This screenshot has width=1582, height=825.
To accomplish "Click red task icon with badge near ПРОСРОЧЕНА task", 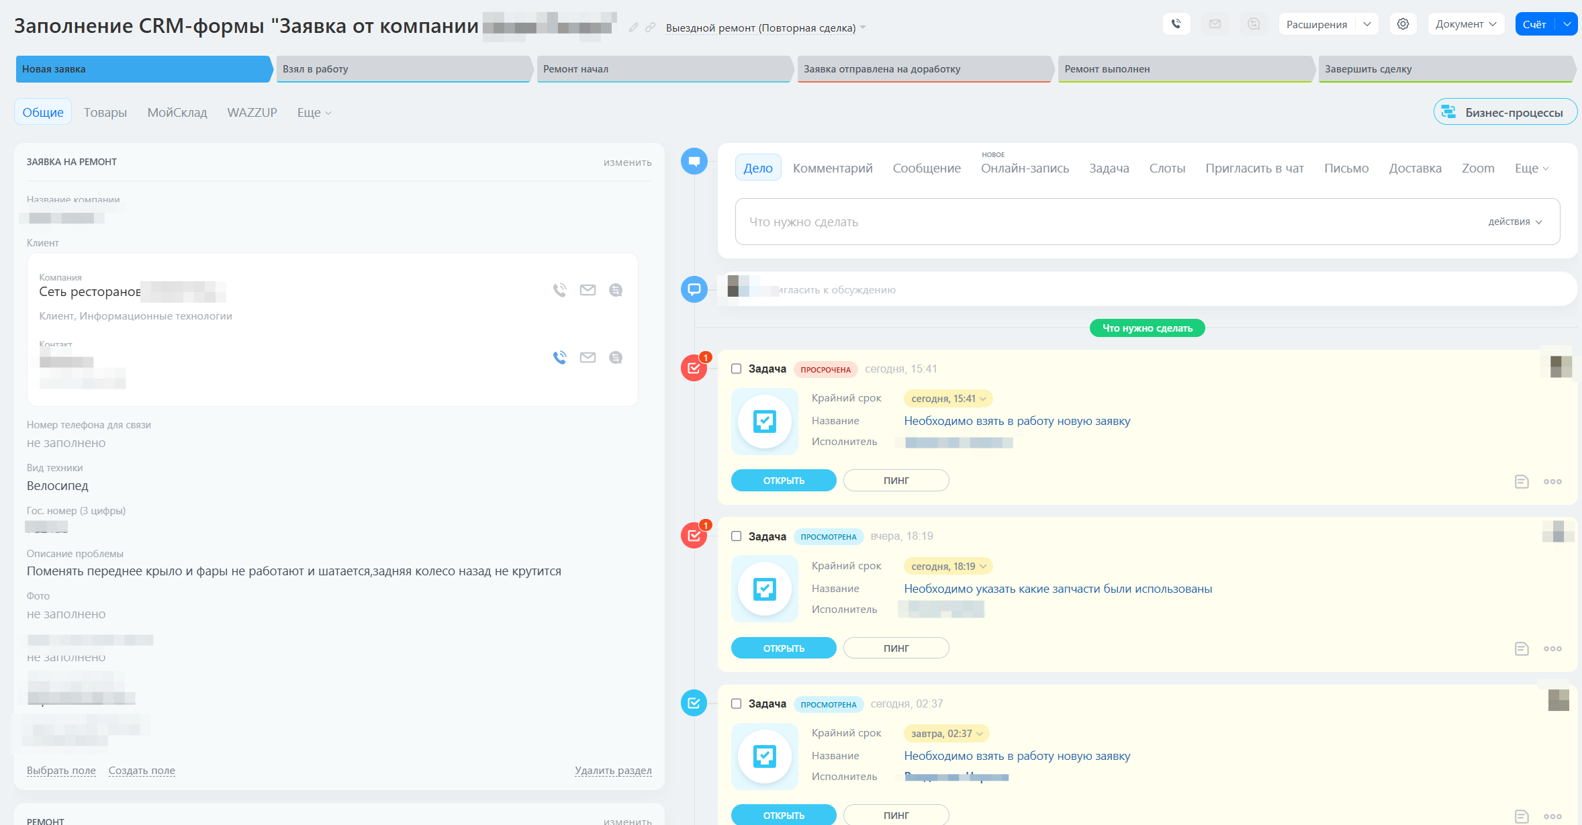I will [694, 368].
